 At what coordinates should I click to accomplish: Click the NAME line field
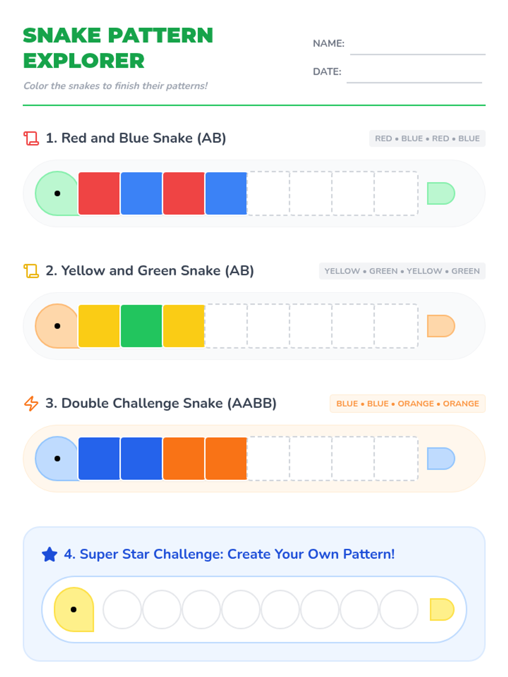pos(417,47)
